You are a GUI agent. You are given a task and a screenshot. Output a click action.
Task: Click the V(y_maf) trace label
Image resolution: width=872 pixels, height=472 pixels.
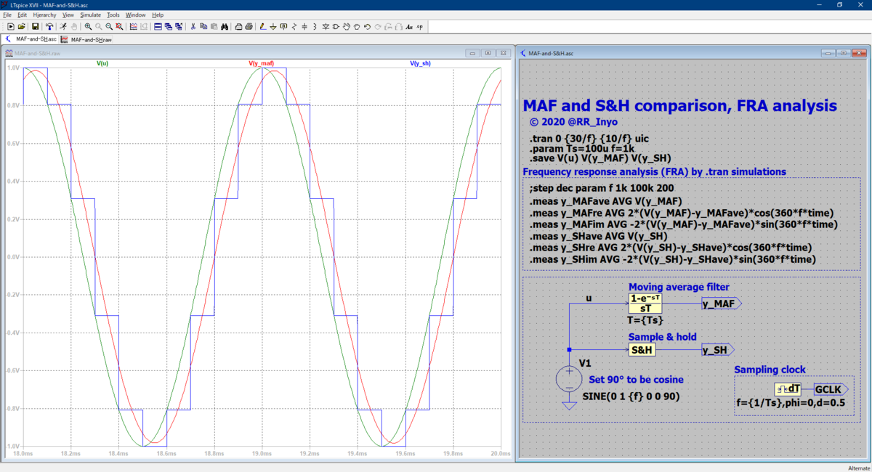(262, 63)
